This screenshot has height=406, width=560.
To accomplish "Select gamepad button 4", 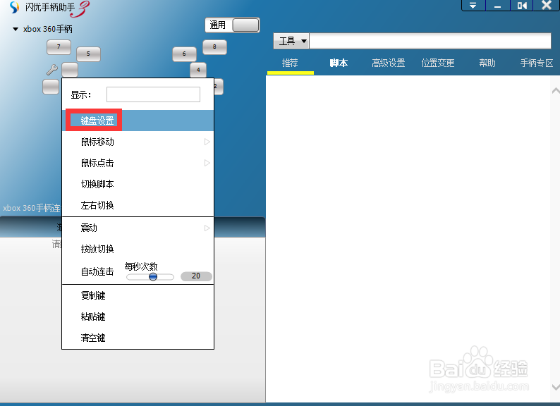I will [198, 70].
